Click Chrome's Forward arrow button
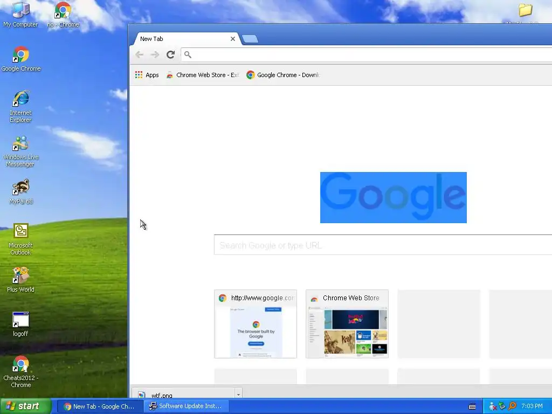 click(x=155, y=54)
